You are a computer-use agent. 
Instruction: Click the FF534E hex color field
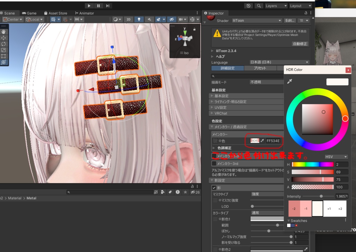[273, 141]
